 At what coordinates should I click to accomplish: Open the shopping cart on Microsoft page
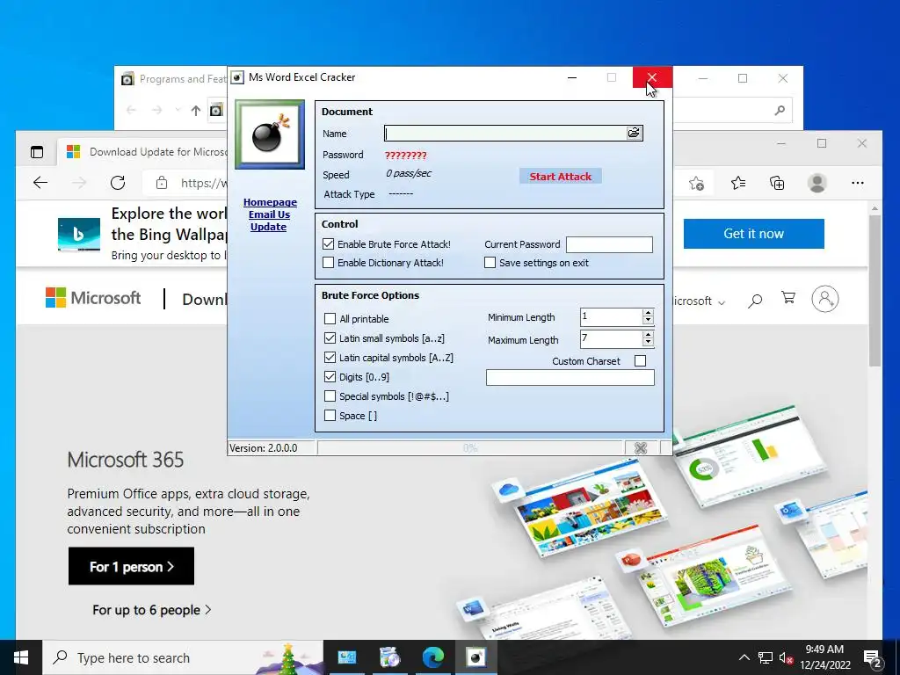click(x=788, y=298)
